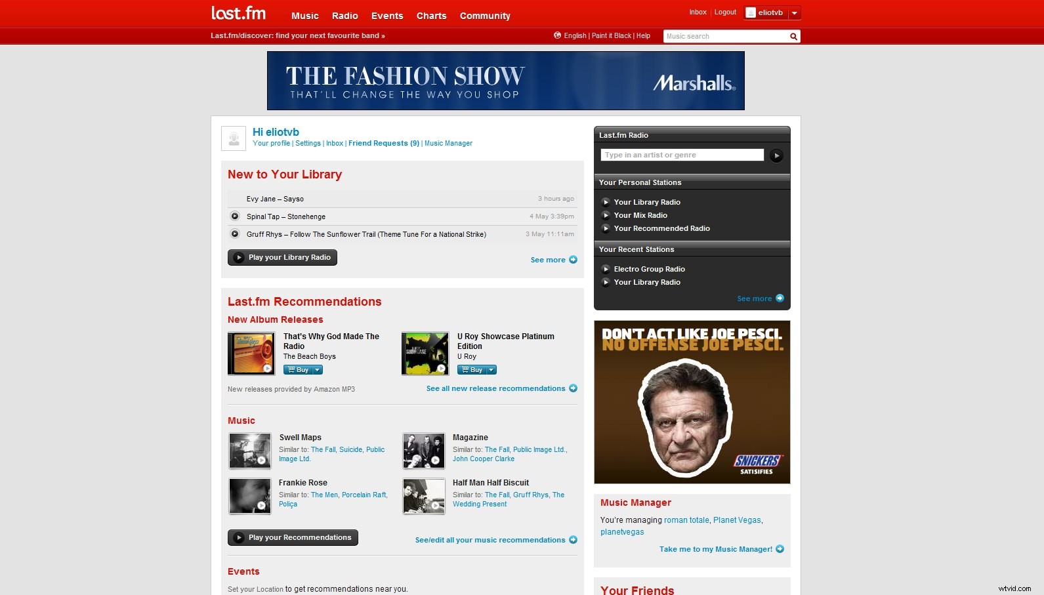The image size is (1044, 595).
Task: Open the Events menu
Action: pyautogui.click(x=387, y=16)
